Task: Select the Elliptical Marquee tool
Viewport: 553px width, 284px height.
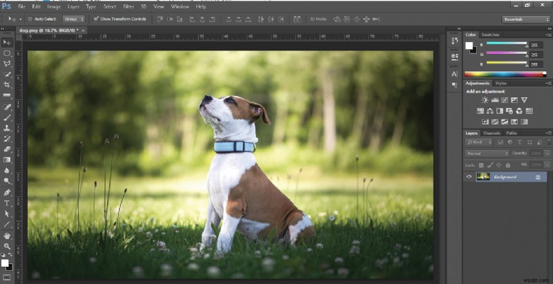Action: (x=7, y=54)
